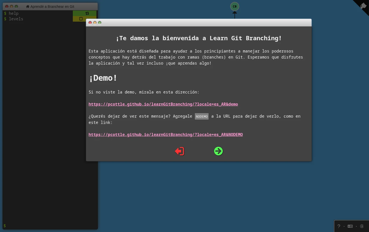Screen dimensions: 369x232
Task: Click the retweet arrows icon beside help command
Action: tap(87, 13)
